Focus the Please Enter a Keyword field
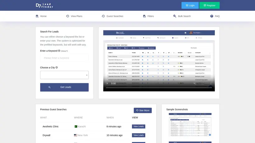The height and width of the screenshot is (143, 255). [x=64, y=58]
